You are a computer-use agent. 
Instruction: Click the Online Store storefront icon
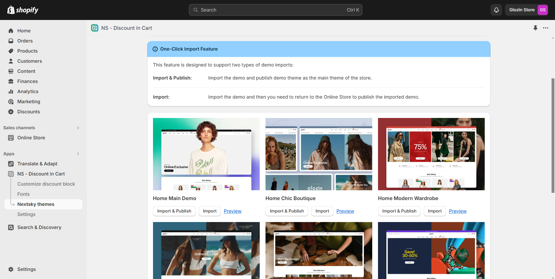[x=11, y=138]
